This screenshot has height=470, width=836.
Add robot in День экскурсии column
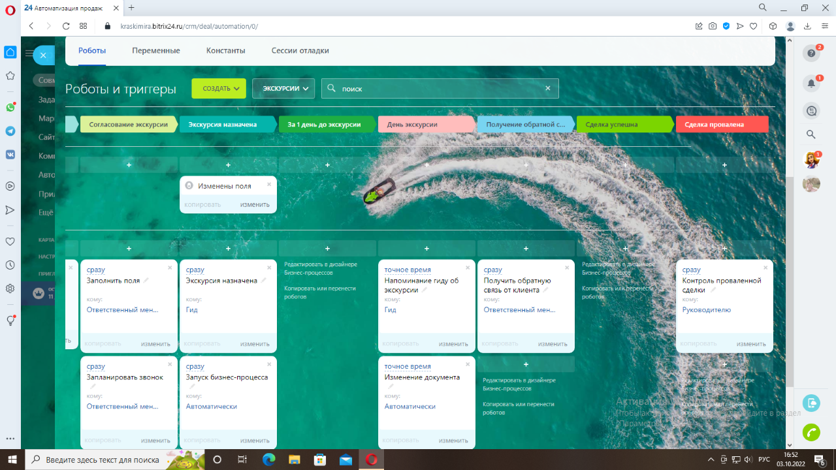click(x=426, y=249)
